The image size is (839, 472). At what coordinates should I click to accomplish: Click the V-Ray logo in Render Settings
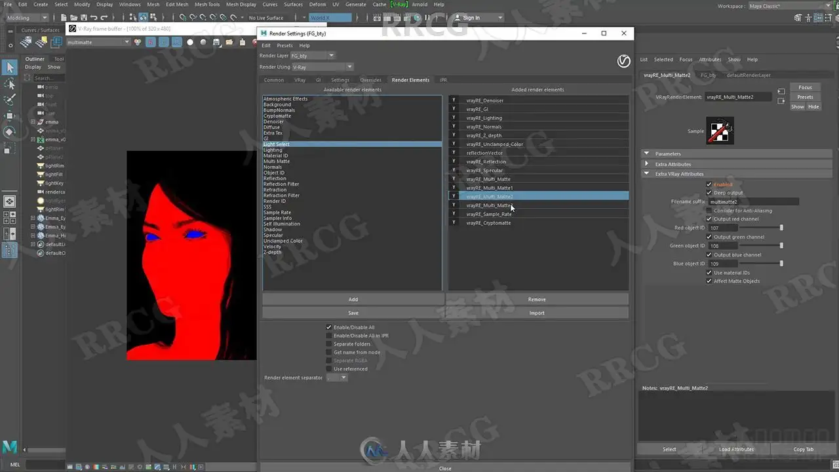coord(624,61)
